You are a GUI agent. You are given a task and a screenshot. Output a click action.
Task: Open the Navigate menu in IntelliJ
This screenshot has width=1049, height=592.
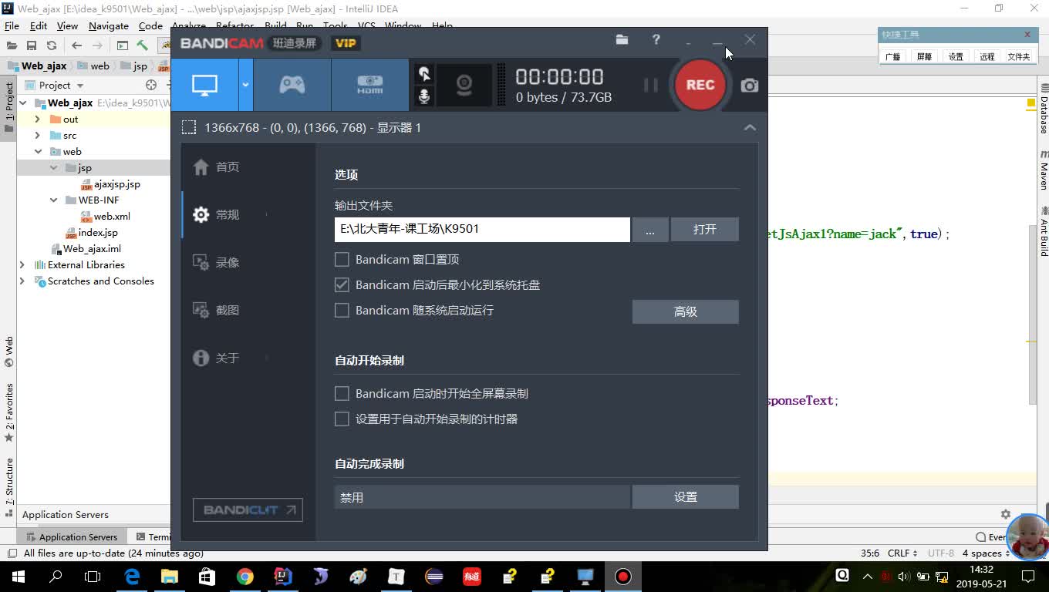pyautogui.click(x=109, y=25)
